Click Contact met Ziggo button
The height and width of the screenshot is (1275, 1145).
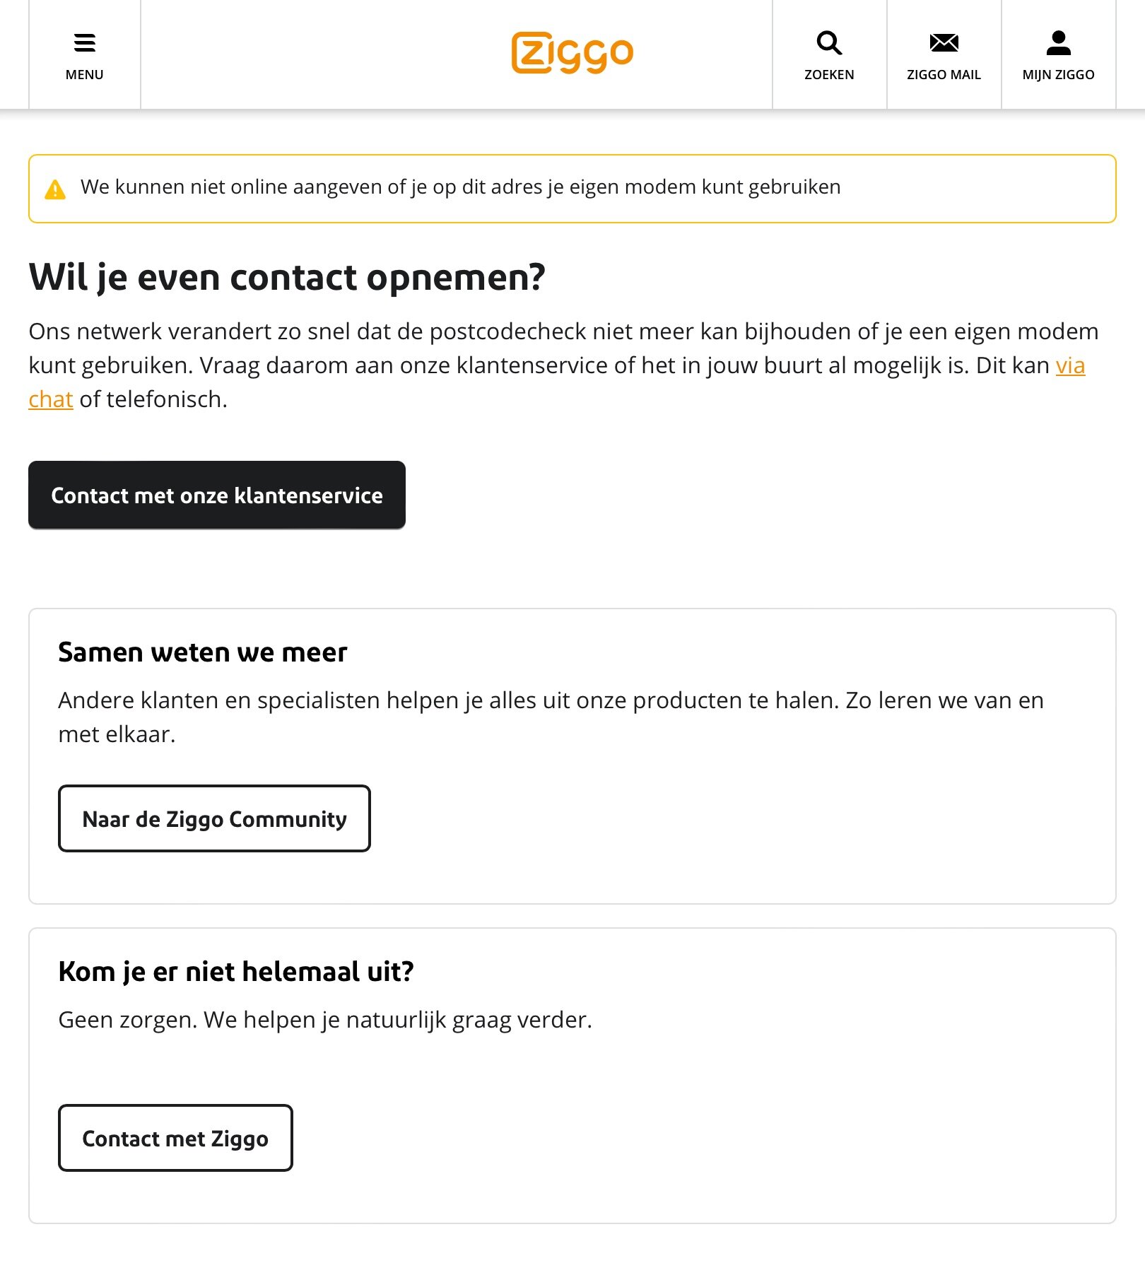175,1138
